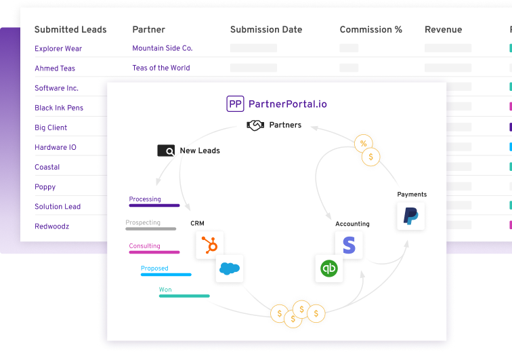Open the Black Ink Pens lead
Viewport: 512px width, 356px height.
(59, 108)
